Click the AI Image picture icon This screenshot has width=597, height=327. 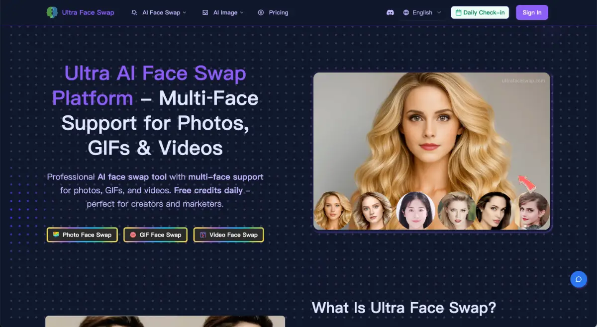[205, 12]
